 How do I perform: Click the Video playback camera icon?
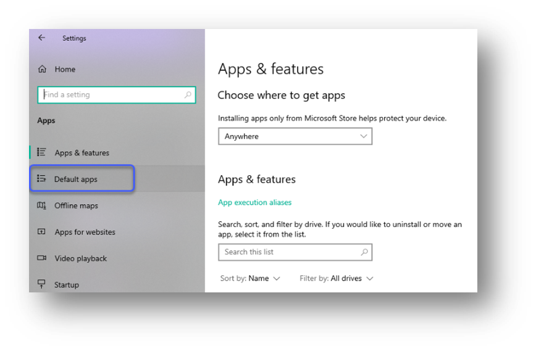(x=42, y=258)
